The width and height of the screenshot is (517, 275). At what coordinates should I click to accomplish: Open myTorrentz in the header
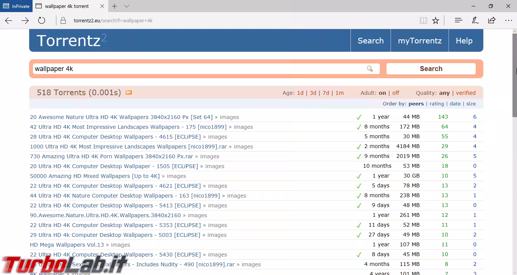point(420,41)
